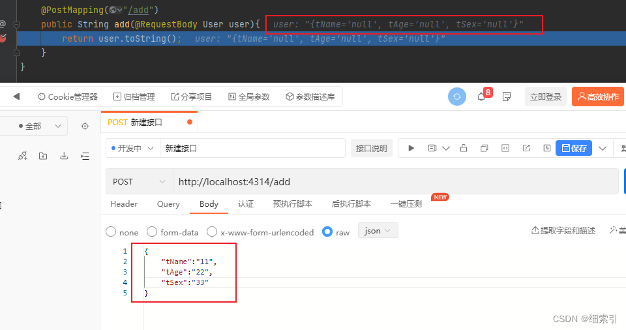Switch to 后执行脚本 tab
This screenshot has width=626, height=330.
pyautogui.click(x=351, y=203)
